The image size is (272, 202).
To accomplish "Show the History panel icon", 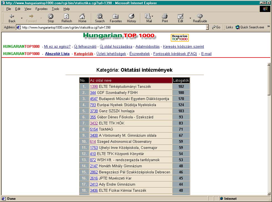I will click(131, 17).
